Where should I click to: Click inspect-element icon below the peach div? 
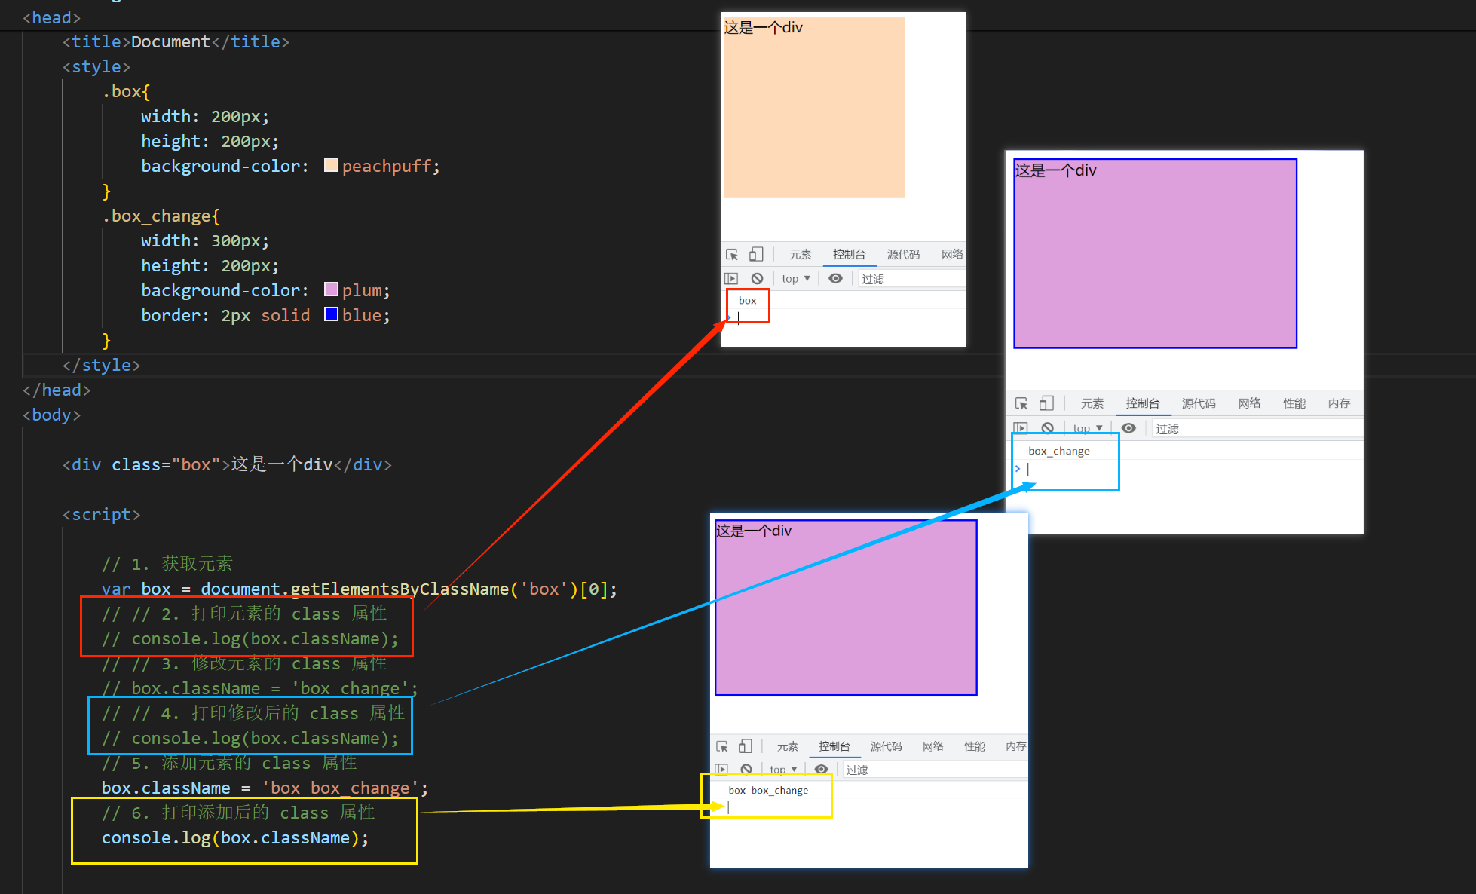pyautogui.click(x=732, y=255)
